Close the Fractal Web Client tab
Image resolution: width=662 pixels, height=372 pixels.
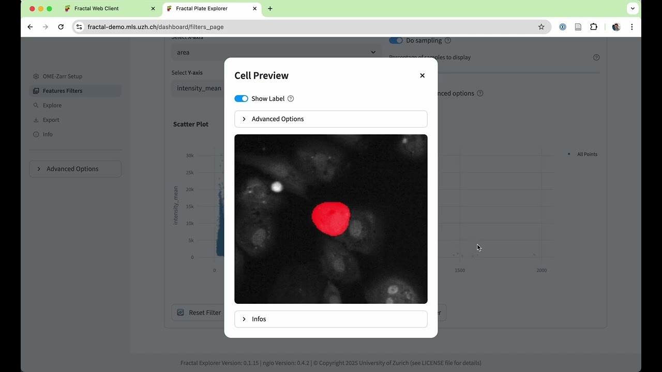pyautogui.click(x=153, y=9)
